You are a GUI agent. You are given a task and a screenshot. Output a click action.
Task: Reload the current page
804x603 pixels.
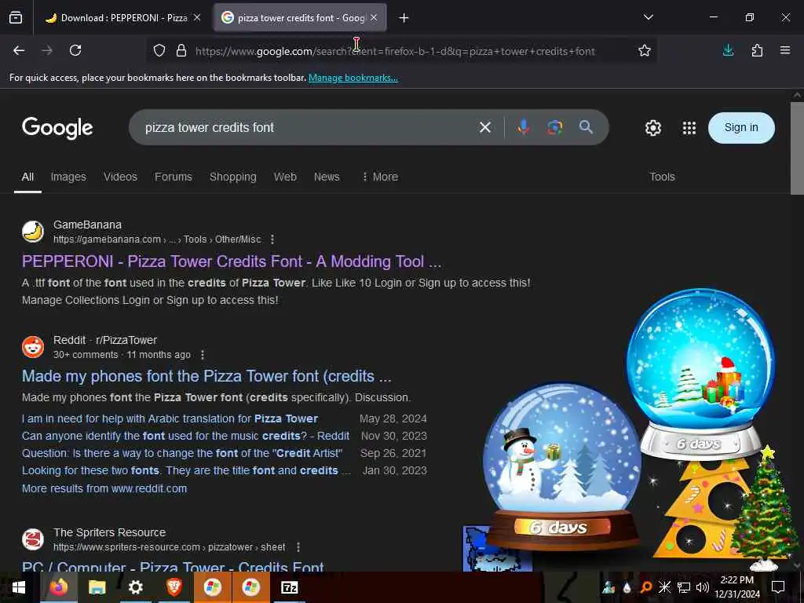75,50
